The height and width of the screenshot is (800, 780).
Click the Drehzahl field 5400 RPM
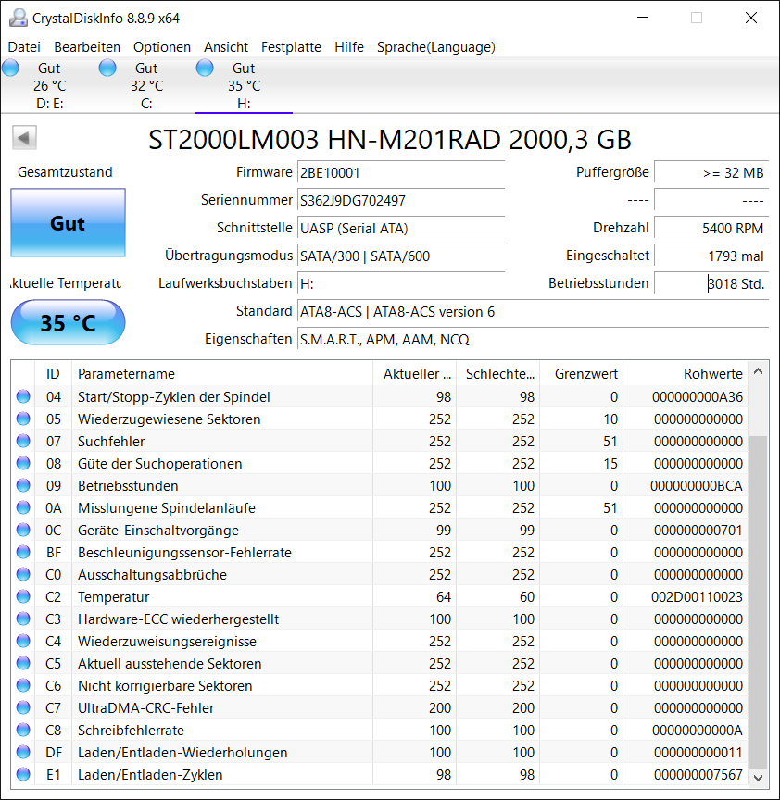point(711,228)
